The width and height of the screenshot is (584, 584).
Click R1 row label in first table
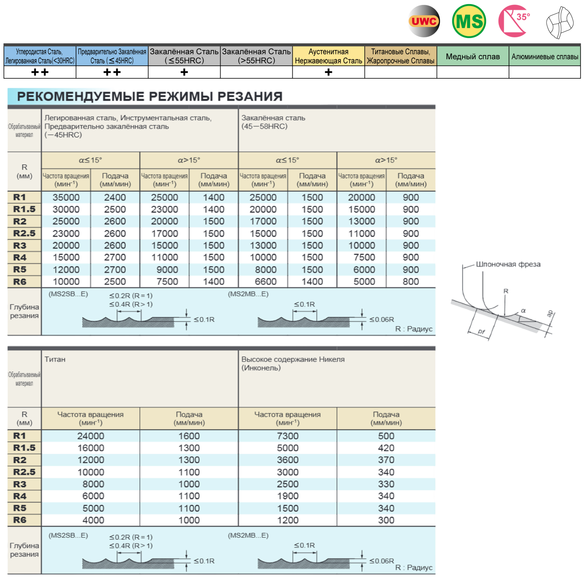pos(20,197)
